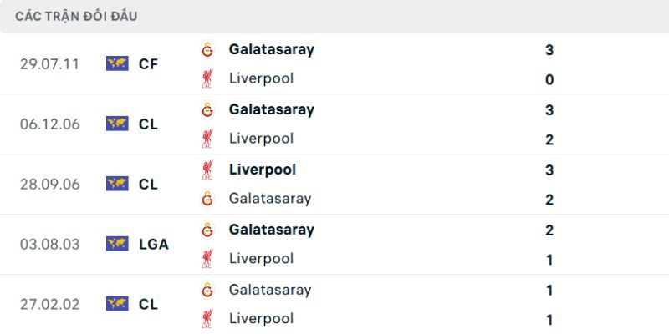669x334 pixels.
Task: Open Galatasaray link in 03.08.03 match
Action: click(271, 230)
